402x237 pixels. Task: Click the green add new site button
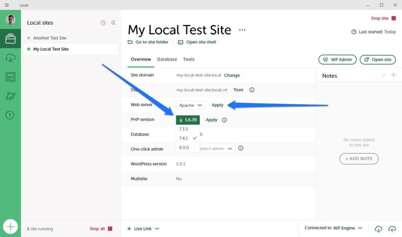point(11,227)
